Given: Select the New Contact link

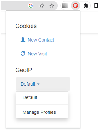Looking at the screenshot, I should tap(41, 40).
